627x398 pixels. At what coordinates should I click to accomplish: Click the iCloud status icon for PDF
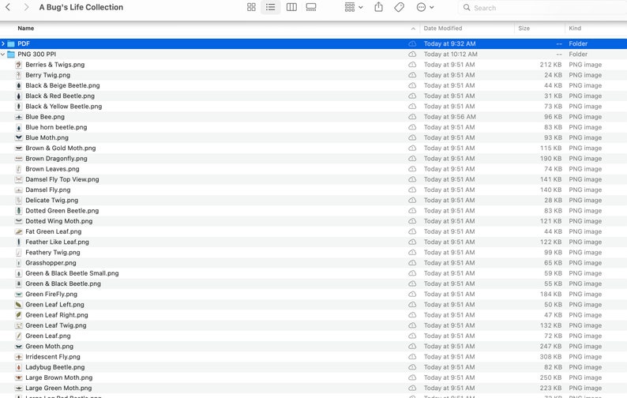click(412, 43)
